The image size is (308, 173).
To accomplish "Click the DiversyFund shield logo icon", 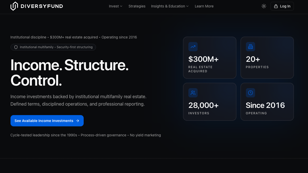I will 14,6.
